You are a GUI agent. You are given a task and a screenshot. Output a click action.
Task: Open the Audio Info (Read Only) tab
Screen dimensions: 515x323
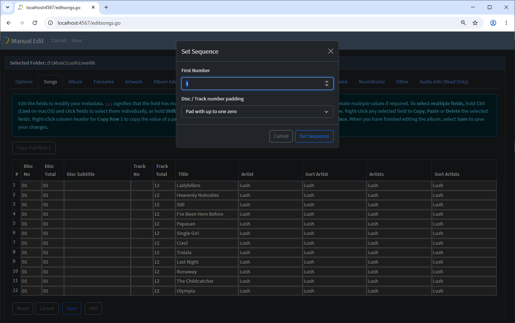pos(444,82)
